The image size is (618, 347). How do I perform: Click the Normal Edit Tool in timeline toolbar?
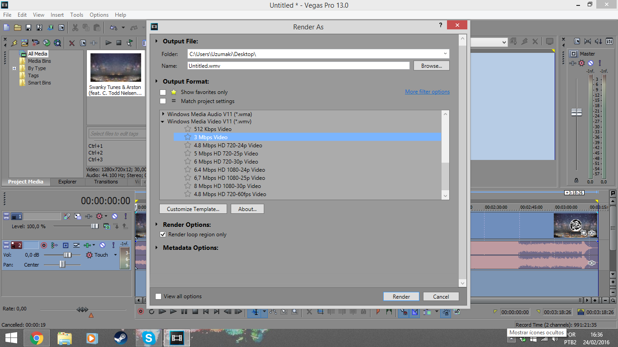click(x=256, y=311)
